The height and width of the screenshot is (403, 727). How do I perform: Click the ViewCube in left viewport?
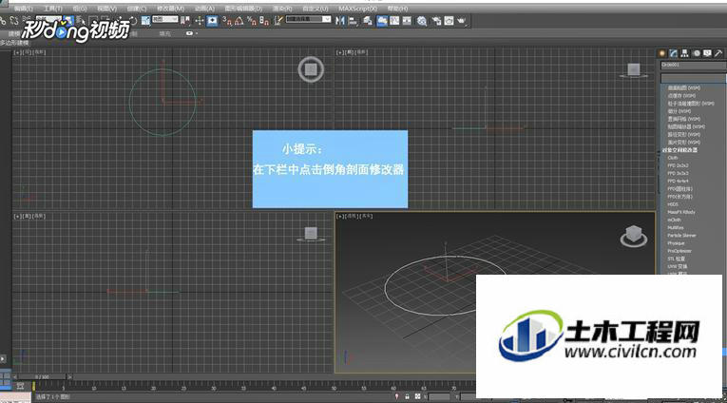[x=311, y=234]
